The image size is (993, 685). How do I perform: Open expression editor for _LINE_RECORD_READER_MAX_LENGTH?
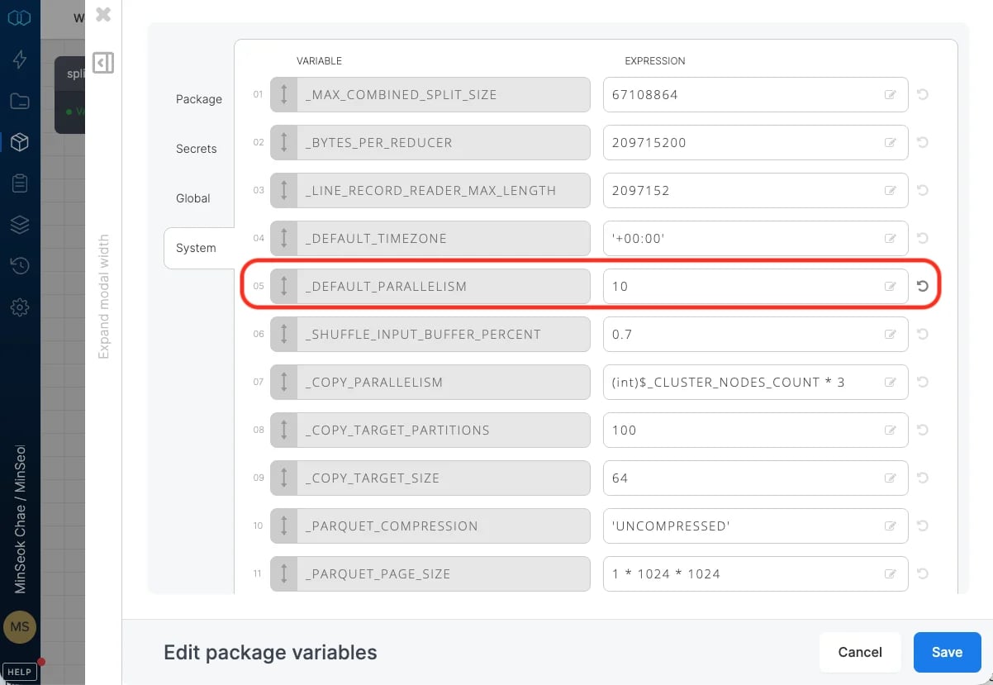pyautogui.click(x=891, y=191)
